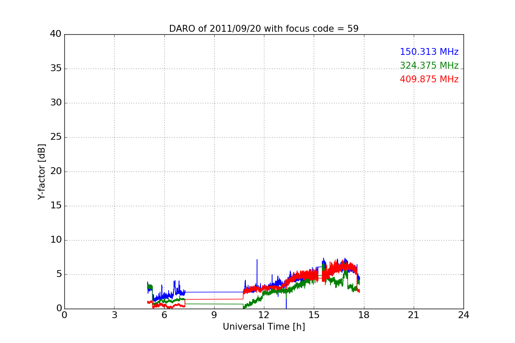515x343 pixels.
Task: Click x-axis tick label 18
Action: (364, 315)
